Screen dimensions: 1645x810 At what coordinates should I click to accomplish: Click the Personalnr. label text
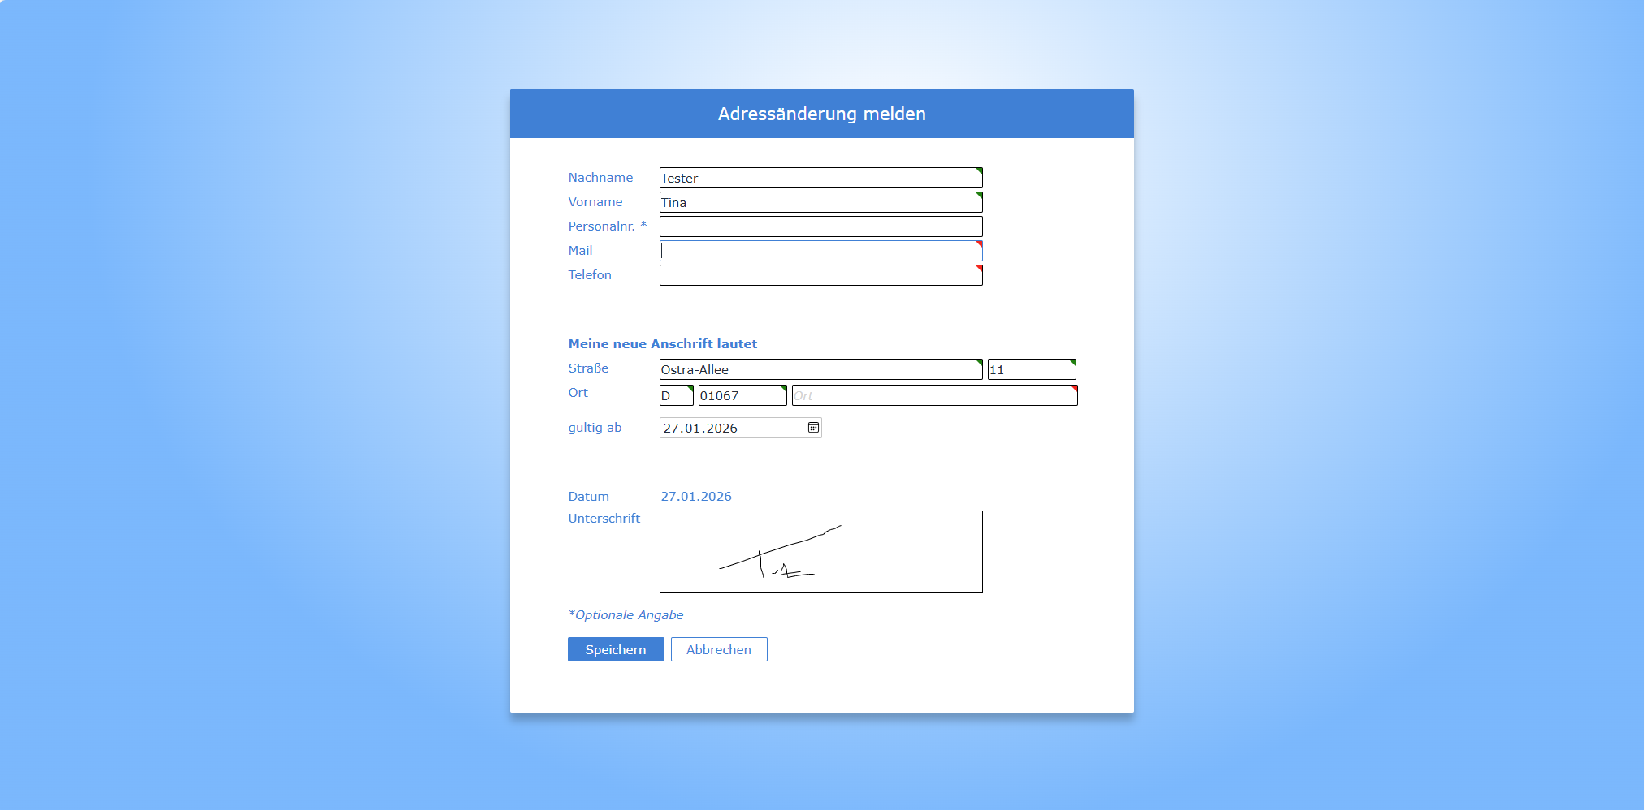[x=601, y=226]
